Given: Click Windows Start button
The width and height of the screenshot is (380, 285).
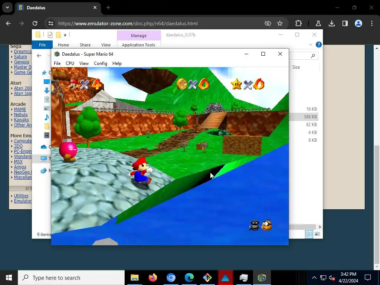Looking at the screenshot, I should tap(9, 278).
